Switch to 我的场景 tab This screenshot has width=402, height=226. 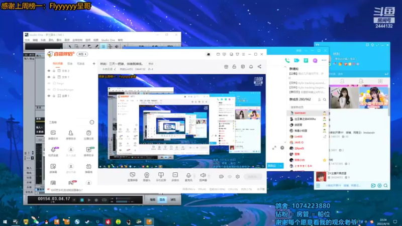[x=58, y=64]
